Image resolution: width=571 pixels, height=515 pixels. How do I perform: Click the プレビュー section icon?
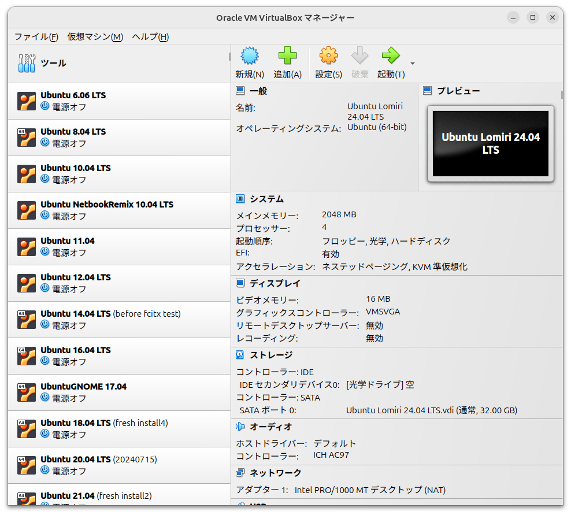[x=428, y=91]
